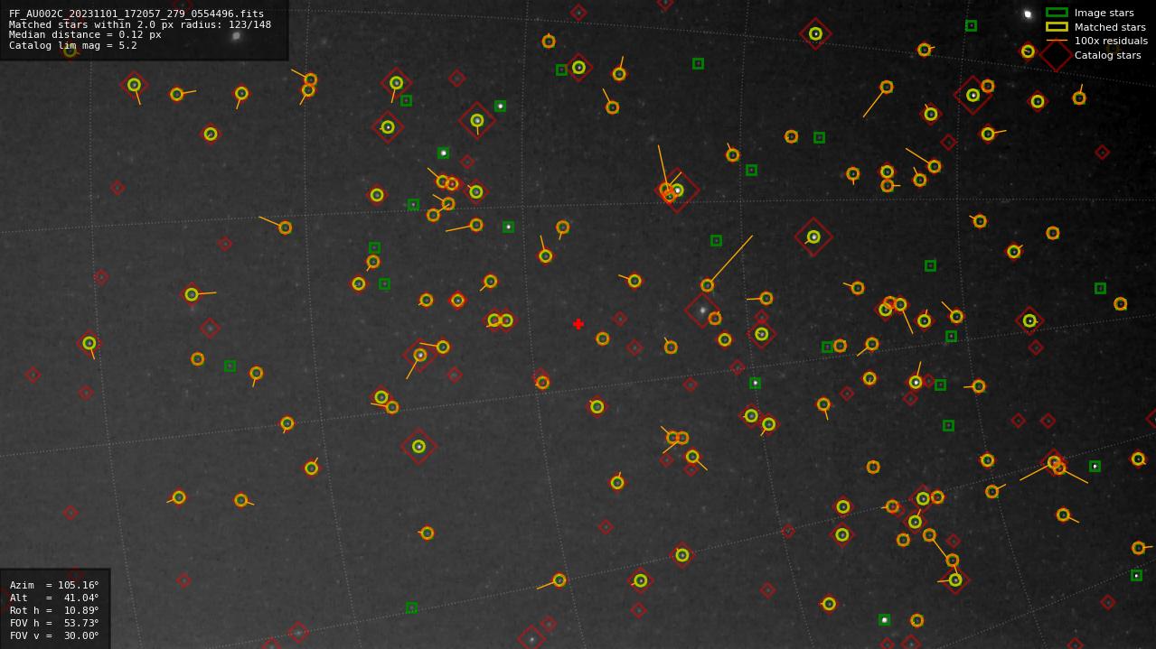Click the green Image stars legend square
Screen dimensions: 1156x649
[1057, 13]
